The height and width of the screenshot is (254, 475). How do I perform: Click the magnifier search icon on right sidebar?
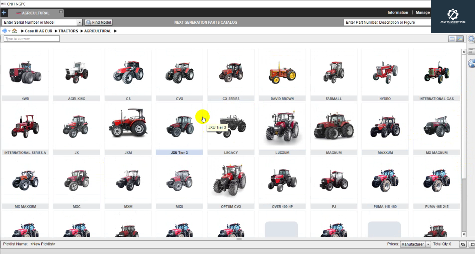pos(471,39)
